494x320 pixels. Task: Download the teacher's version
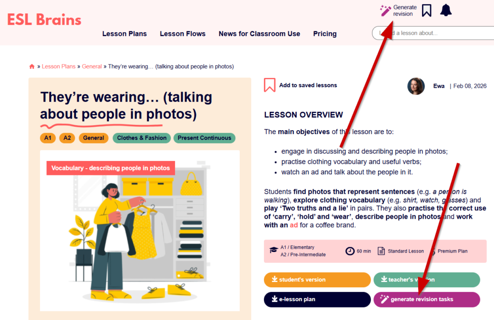pos(427,280)
